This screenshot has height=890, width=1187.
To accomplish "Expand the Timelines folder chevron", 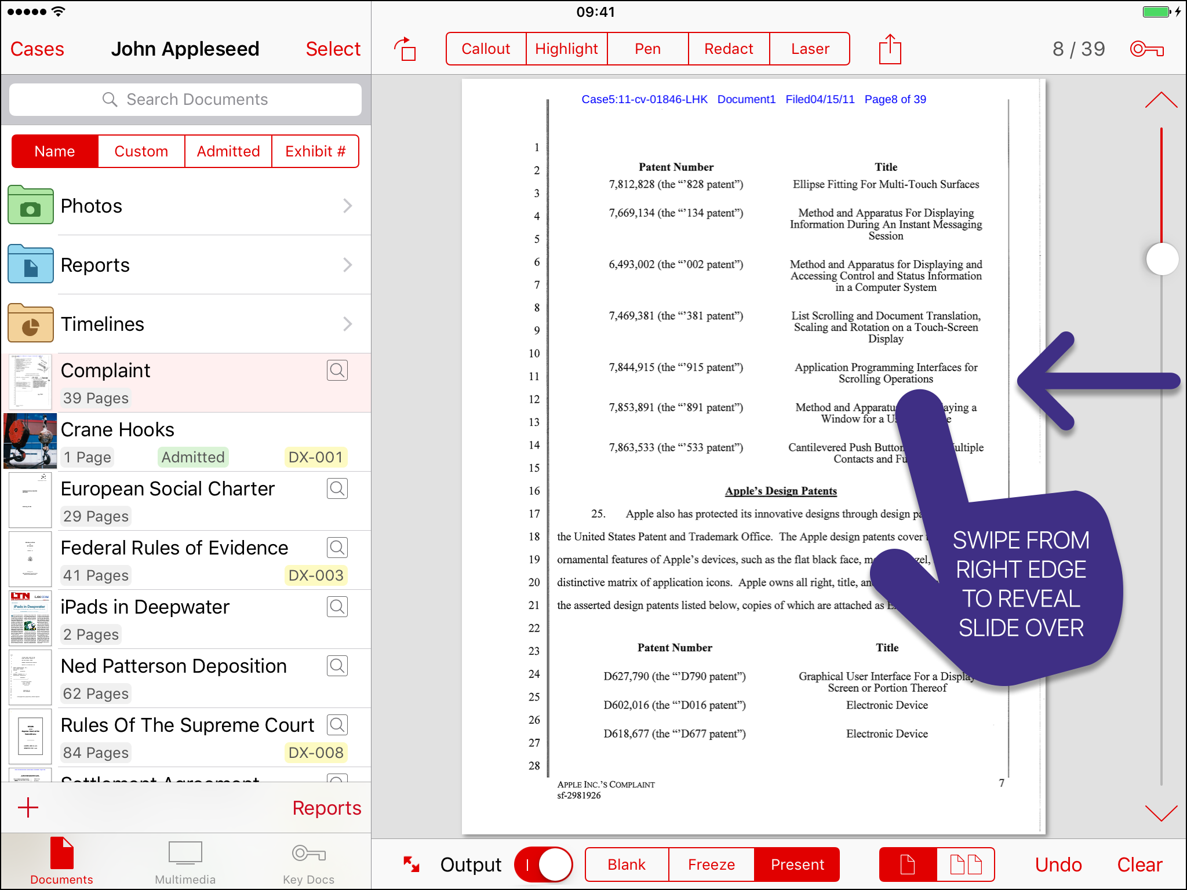I will click(x=347, y=324).
